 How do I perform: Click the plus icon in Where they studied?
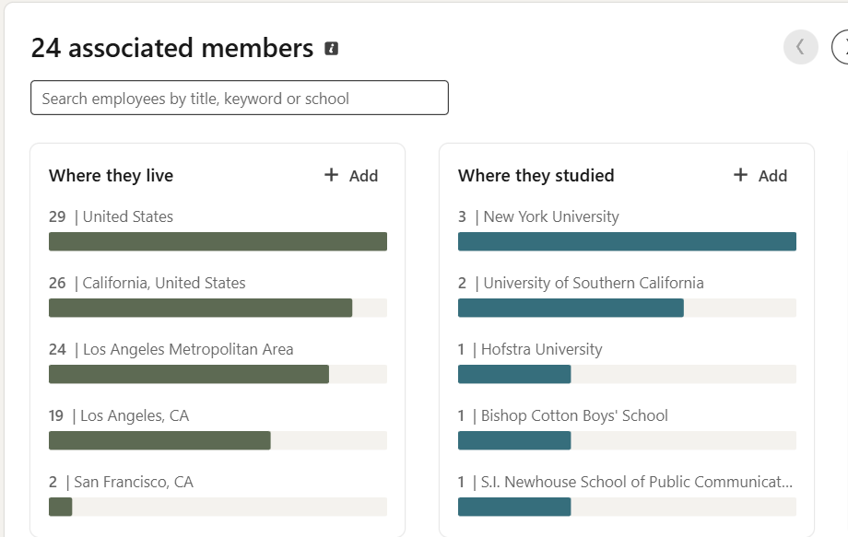pyautogui.click(x=740, y=175)
